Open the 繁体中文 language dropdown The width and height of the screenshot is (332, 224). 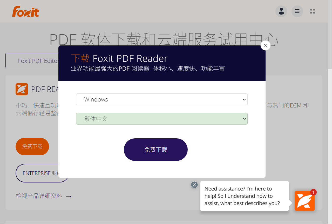click(x=162, y=119)
